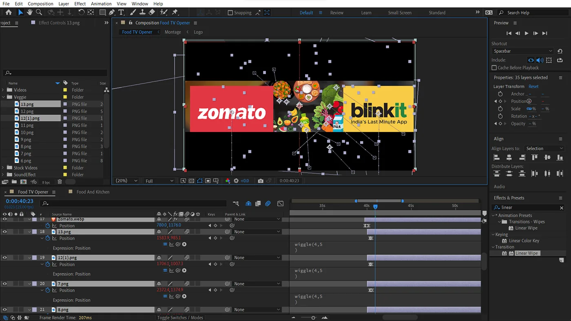Toggle audio inclusion in Preview panel
The image size is (571, 321).
click(540, 60)
